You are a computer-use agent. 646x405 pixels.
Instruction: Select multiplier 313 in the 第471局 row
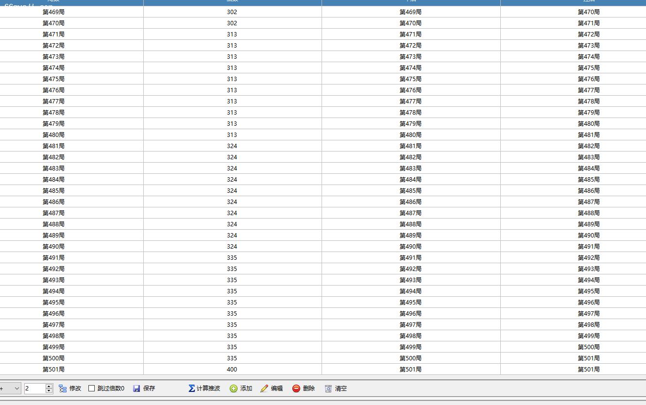point(232,34)
